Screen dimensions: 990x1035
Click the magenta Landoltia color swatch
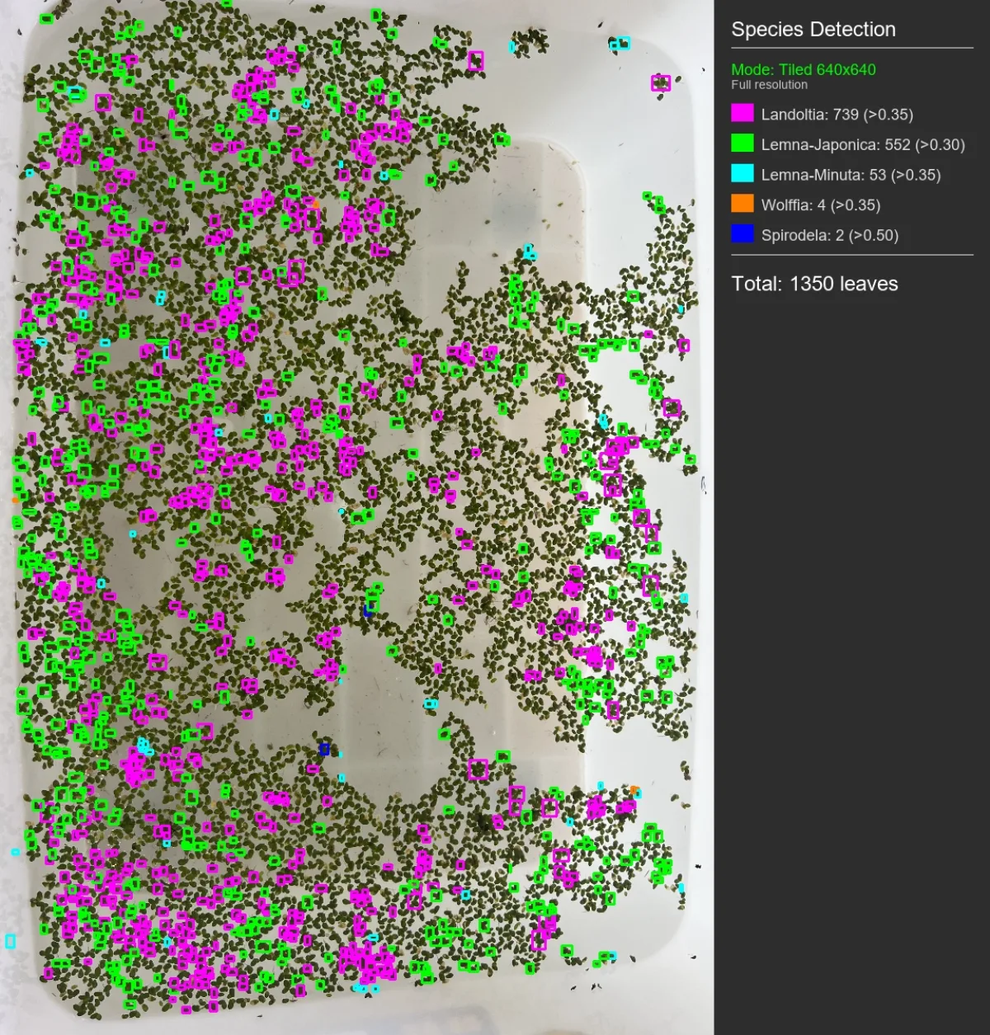[742, 114]
